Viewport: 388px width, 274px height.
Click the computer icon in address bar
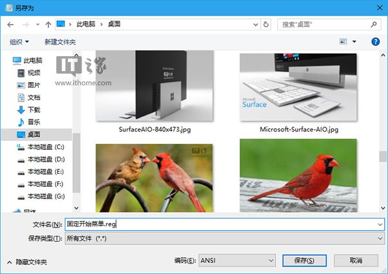pos(61,24)
